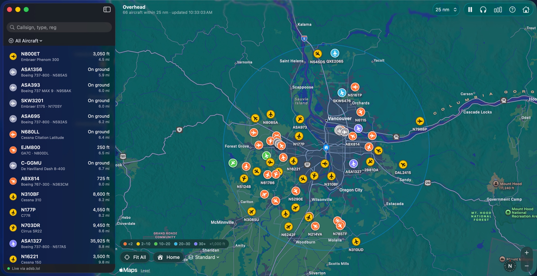The width and height of the screenshot is (537, 276).
Task: Click the N5124B aircraft marker
Action: (x=244, y=178)
